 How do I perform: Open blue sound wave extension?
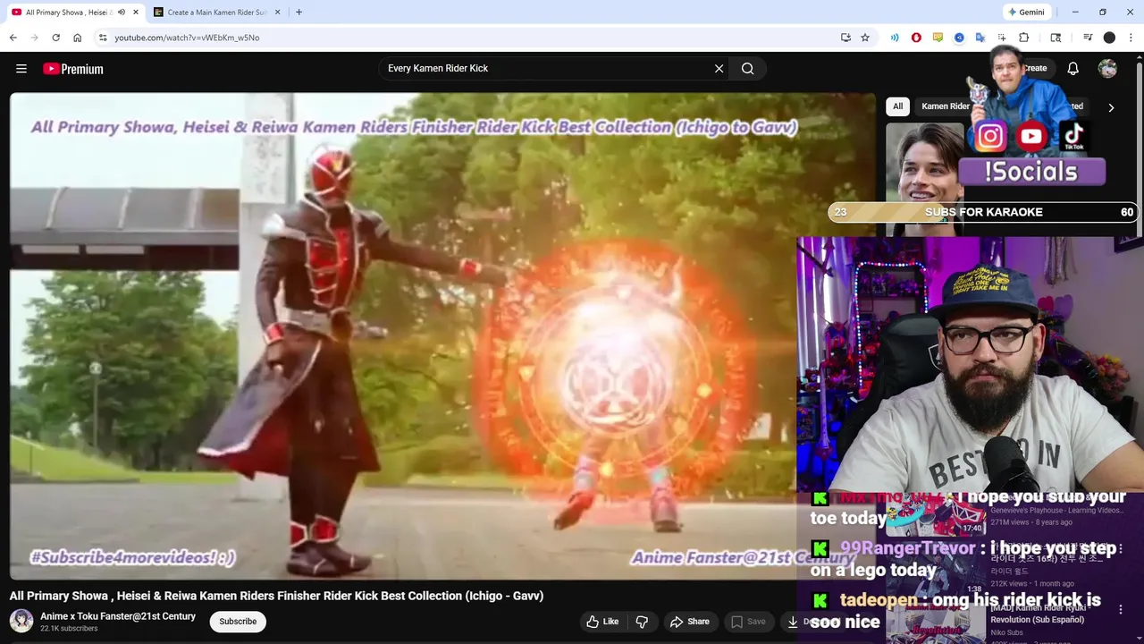[x=895, y=38]
